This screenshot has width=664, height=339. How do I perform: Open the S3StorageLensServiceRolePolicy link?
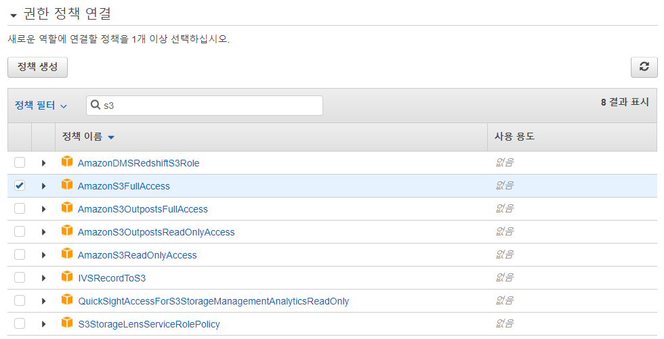(x=148, y=325)
